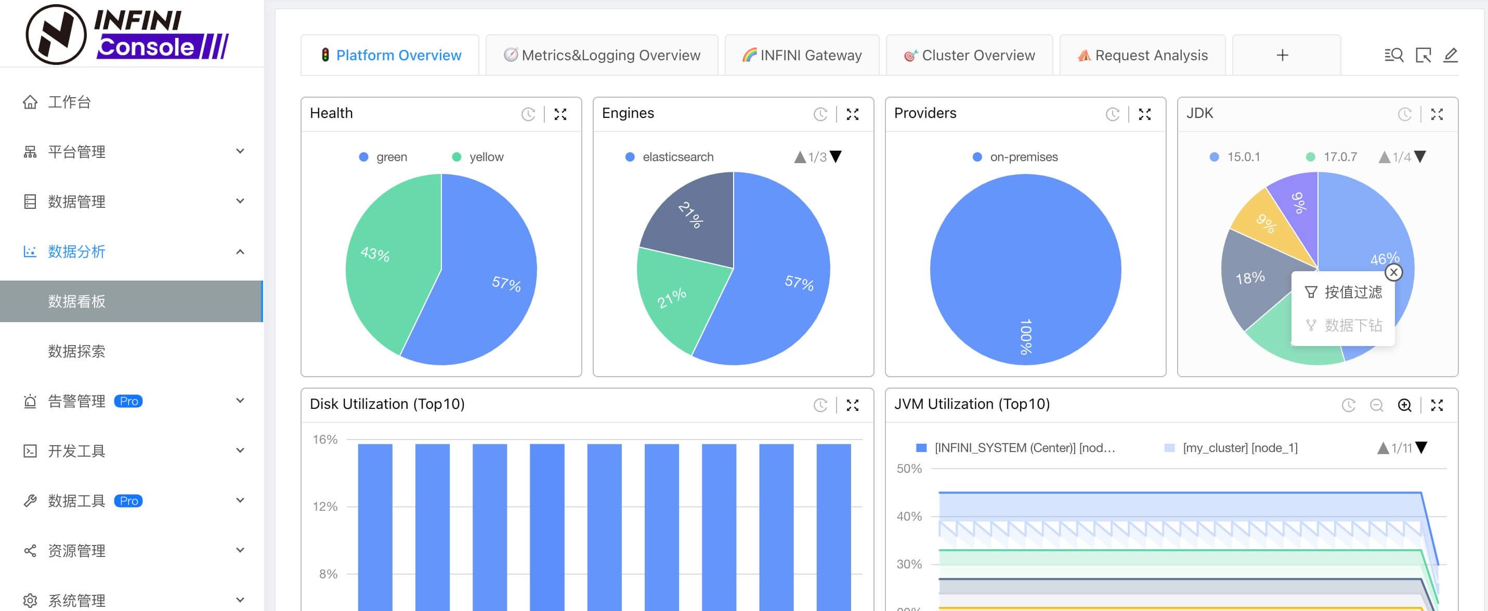
Task: Click the INFINI Console logo
Action: pos(127,34)
